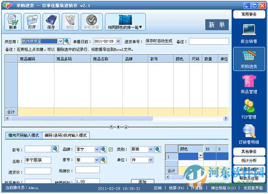Image resolution: width=268 pixels, height=194 pixels.
Task: Click the main table's horizontal scrollbar thumb
Action: [81, 118]
